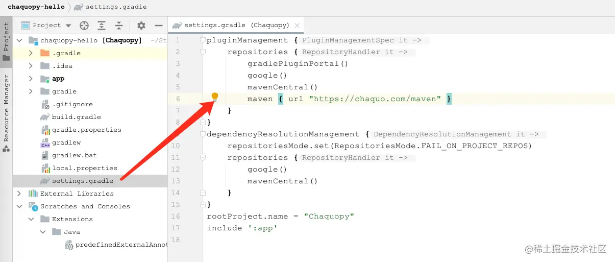Select gradle.properties file
This screenshot has height=262, width=615.
[x=86, y=130]
